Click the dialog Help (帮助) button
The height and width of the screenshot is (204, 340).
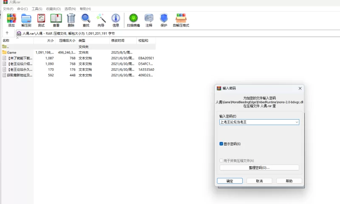tap(289, 181)
